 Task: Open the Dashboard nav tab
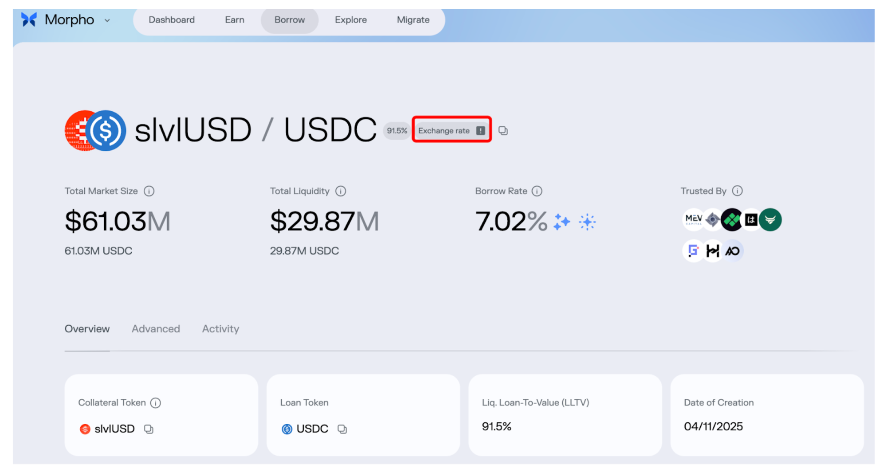point(171,20)
